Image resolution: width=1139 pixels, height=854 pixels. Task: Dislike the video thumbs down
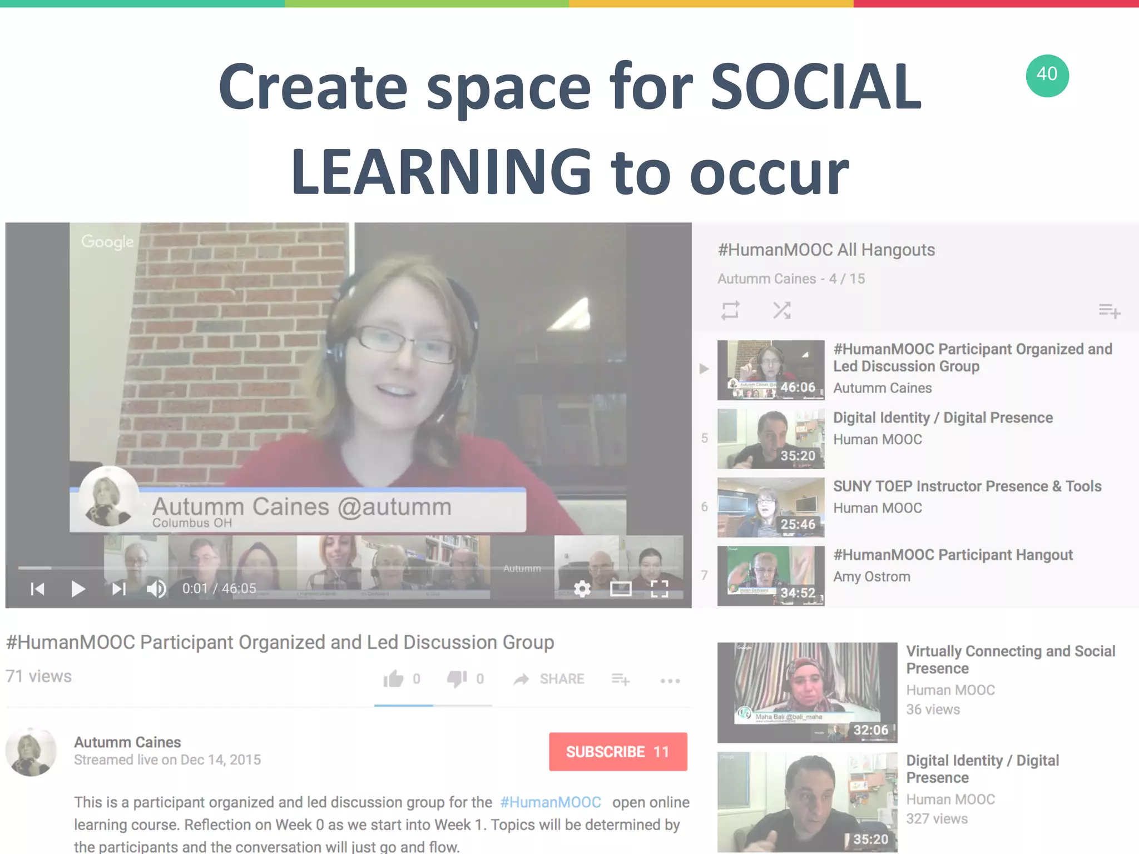[457, 679]
